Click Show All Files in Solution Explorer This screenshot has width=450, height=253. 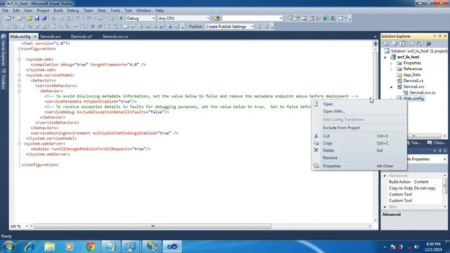coord(395,44)
